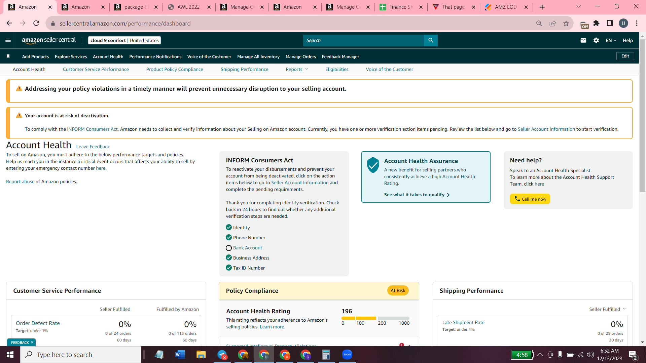Open the settings gear icon

[596, 40]
